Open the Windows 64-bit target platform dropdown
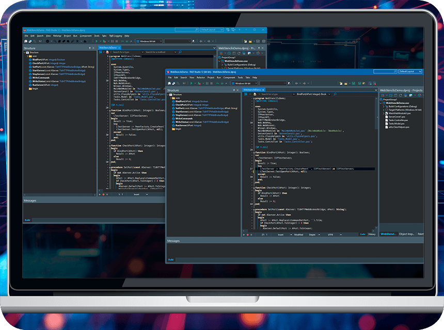 [256, 83]
